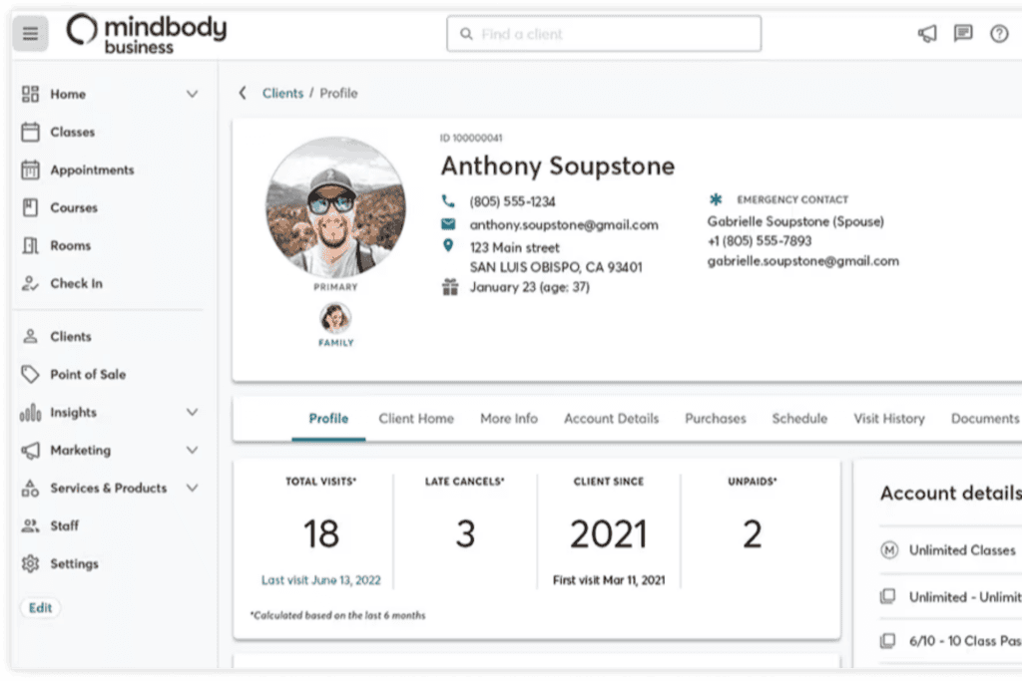Expand the Marketing sidebar section
1022x681 pixels.
coord(192,450)
